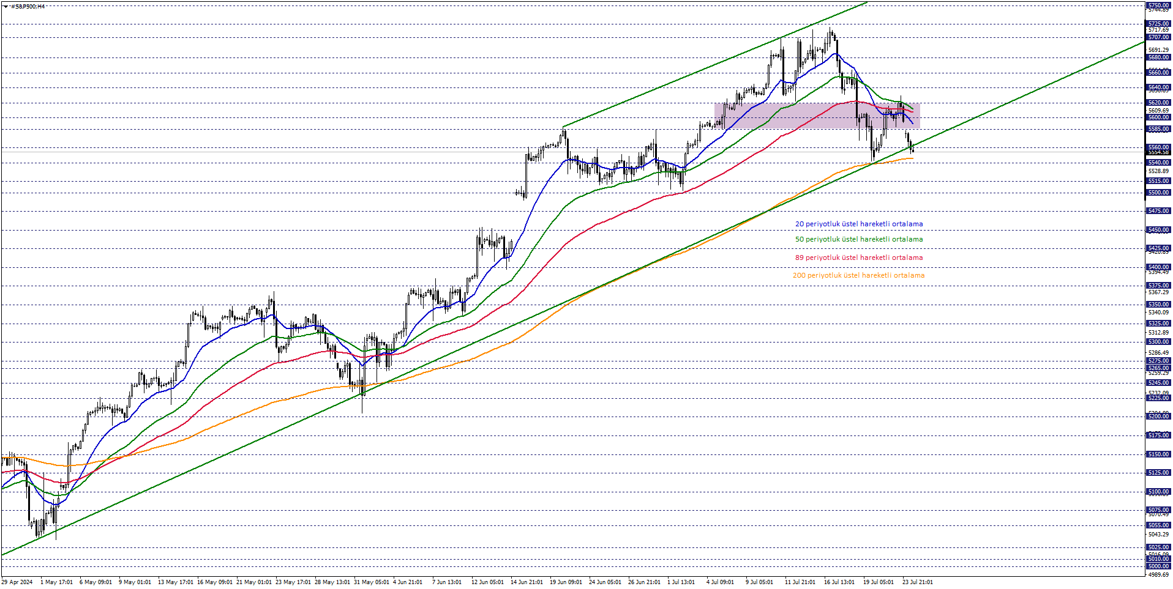Click the 5286.49 axis price value
This screenshot has width=1173, height=589.
pos(1158,353)
